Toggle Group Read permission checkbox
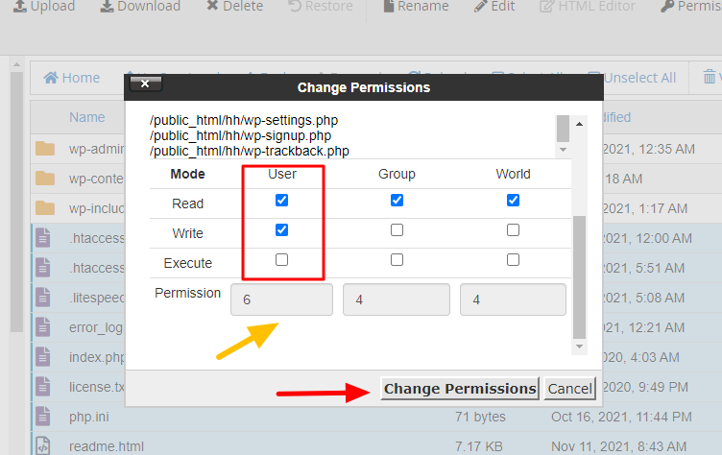Screen dimensions: 722x455 point(397,201)
